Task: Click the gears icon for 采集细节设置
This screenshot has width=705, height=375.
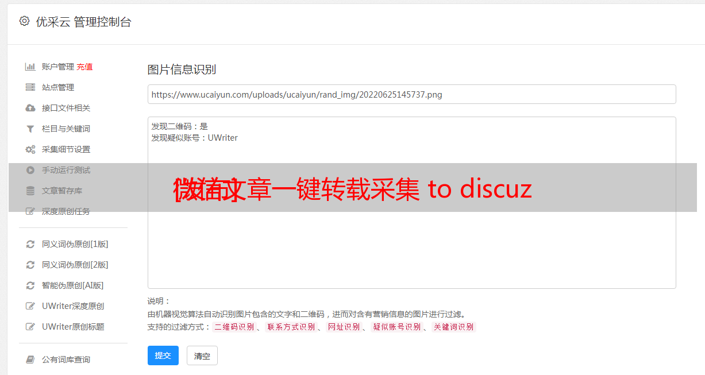Action: [30, 149]
